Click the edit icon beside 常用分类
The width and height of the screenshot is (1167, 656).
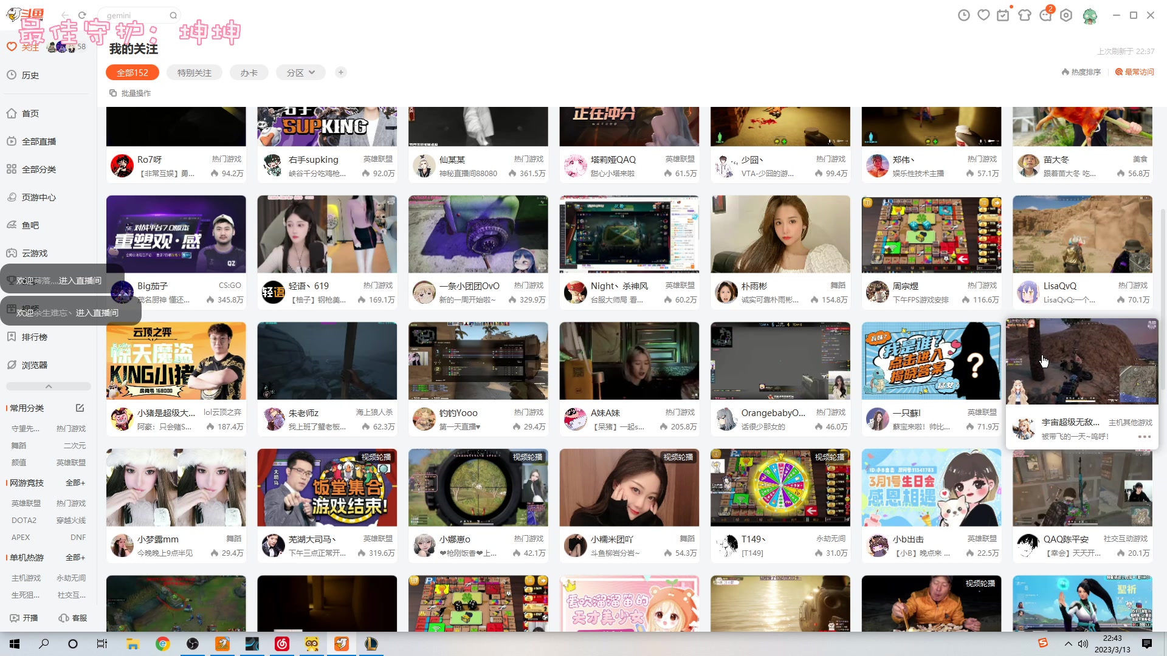[80, 408]
